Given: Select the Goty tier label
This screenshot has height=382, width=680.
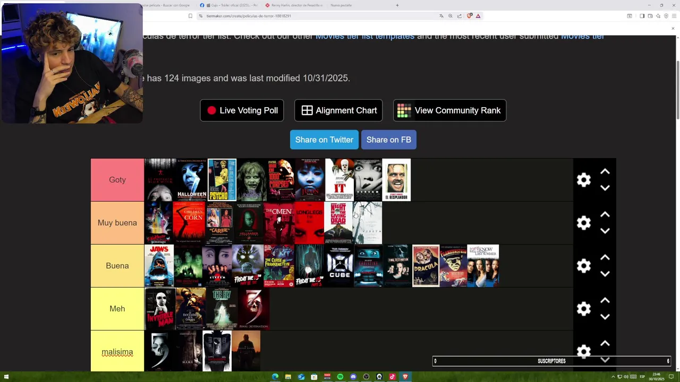Looking at the screenshot, I should (117, 180).
